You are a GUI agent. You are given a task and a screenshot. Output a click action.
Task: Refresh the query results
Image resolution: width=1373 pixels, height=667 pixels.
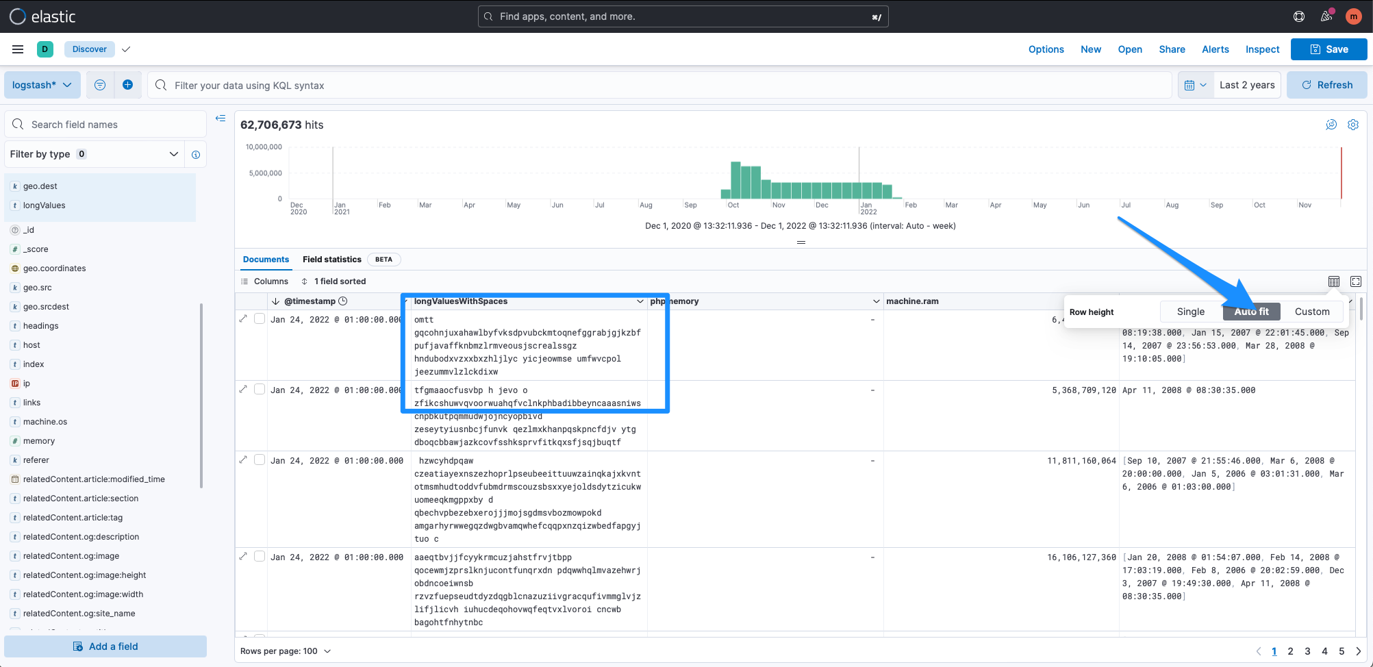(1326, 85)
